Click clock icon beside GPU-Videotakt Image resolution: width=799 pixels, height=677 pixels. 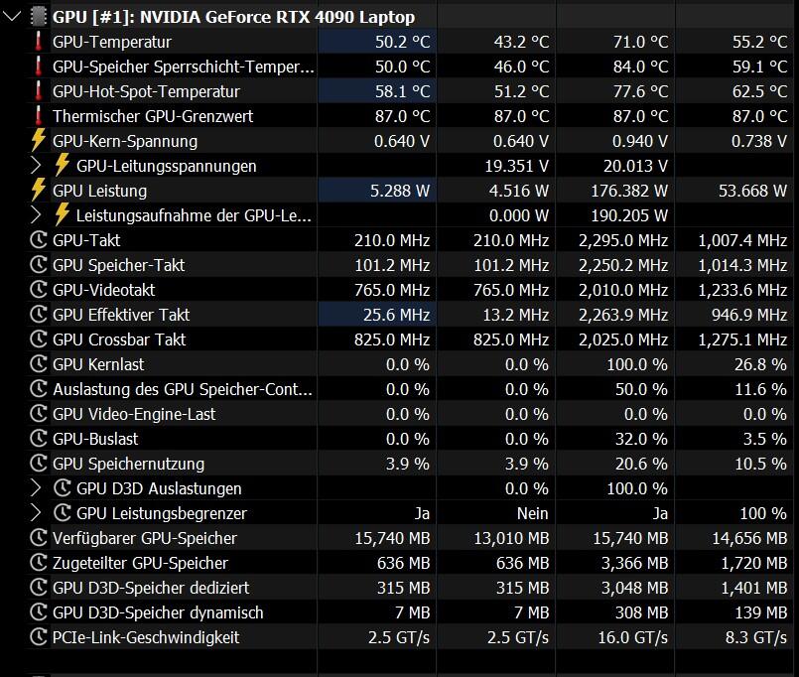point(39,290)
